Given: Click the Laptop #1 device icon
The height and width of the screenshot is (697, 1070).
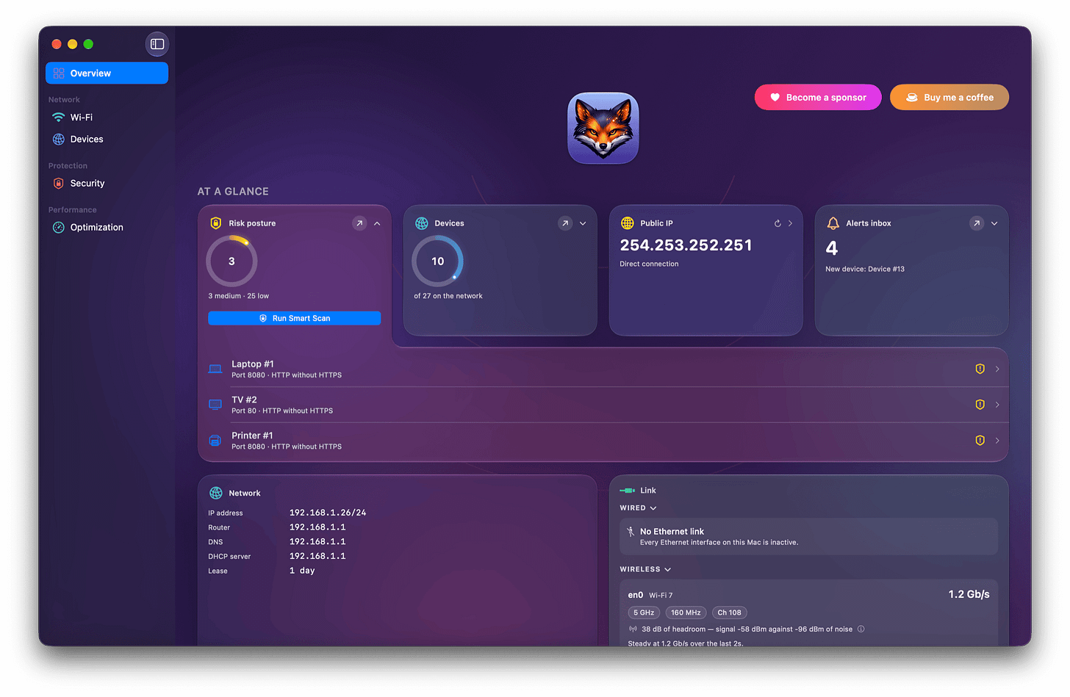Looking at the screenshot, I should pos(215,369).
